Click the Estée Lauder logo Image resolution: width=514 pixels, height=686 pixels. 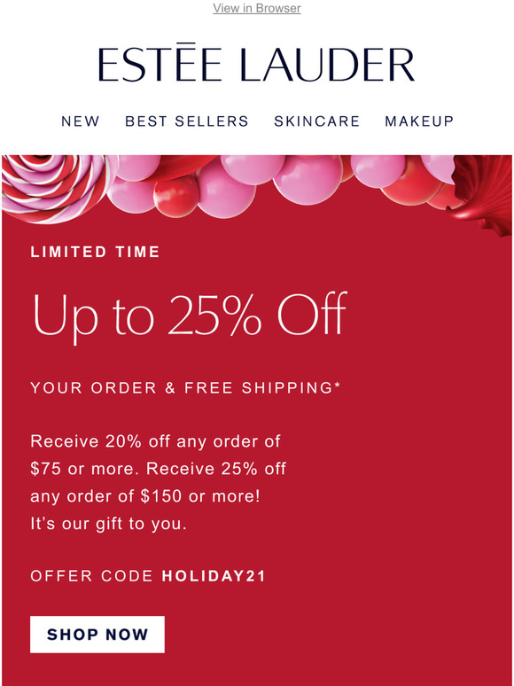256,63
